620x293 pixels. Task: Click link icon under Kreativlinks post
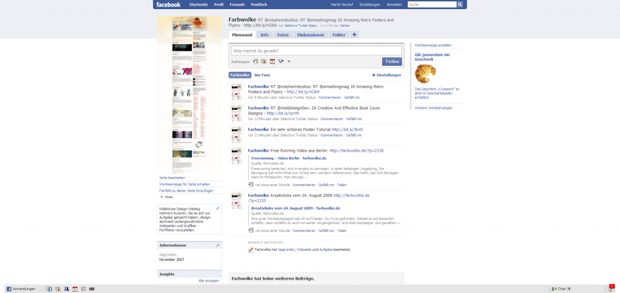pos(251,230)
